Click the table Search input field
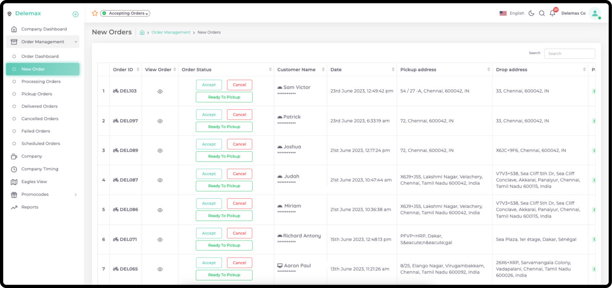 [569, 54]
